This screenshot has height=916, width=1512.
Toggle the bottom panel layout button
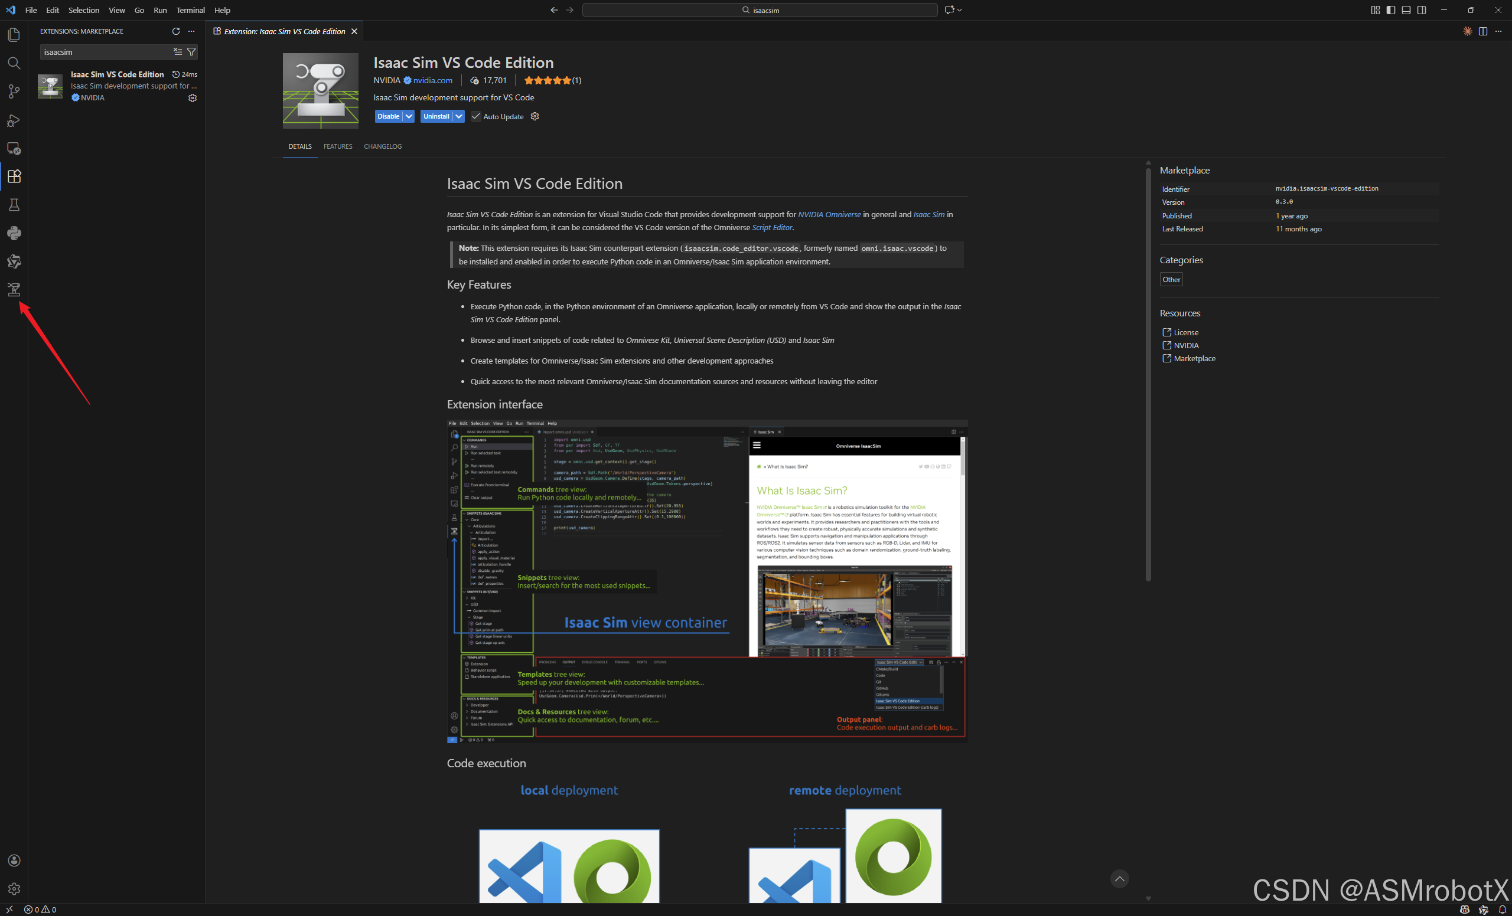coord(1406,11)
